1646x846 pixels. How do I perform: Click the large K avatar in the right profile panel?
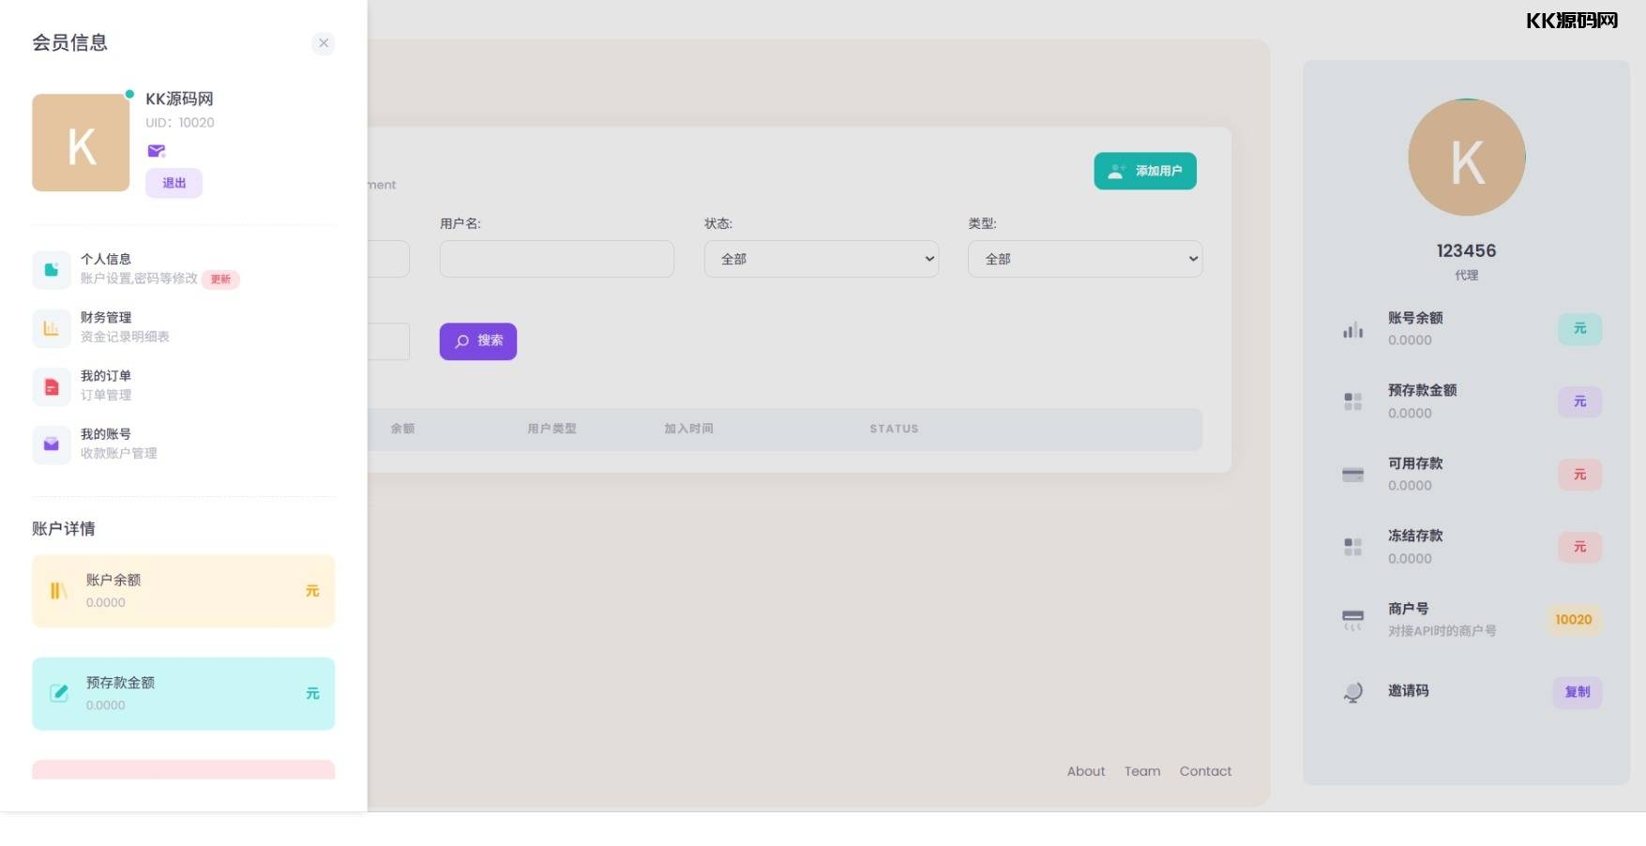(x=1467, y=158)
